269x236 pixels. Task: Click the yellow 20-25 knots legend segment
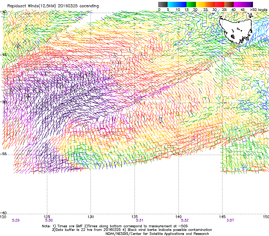pyautogui.click(x=201, y=4)
